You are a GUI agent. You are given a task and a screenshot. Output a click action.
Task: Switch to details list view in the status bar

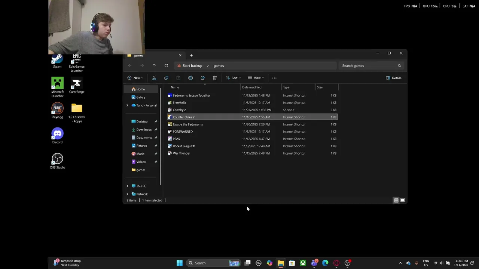[396, 200]
